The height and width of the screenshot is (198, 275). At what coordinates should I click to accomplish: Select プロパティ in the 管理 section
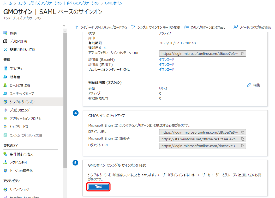click(16, 69)
